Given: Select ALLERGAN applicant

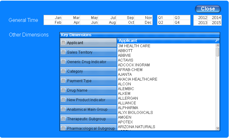Looking at the screenshot, I should [x=166, y=98].
